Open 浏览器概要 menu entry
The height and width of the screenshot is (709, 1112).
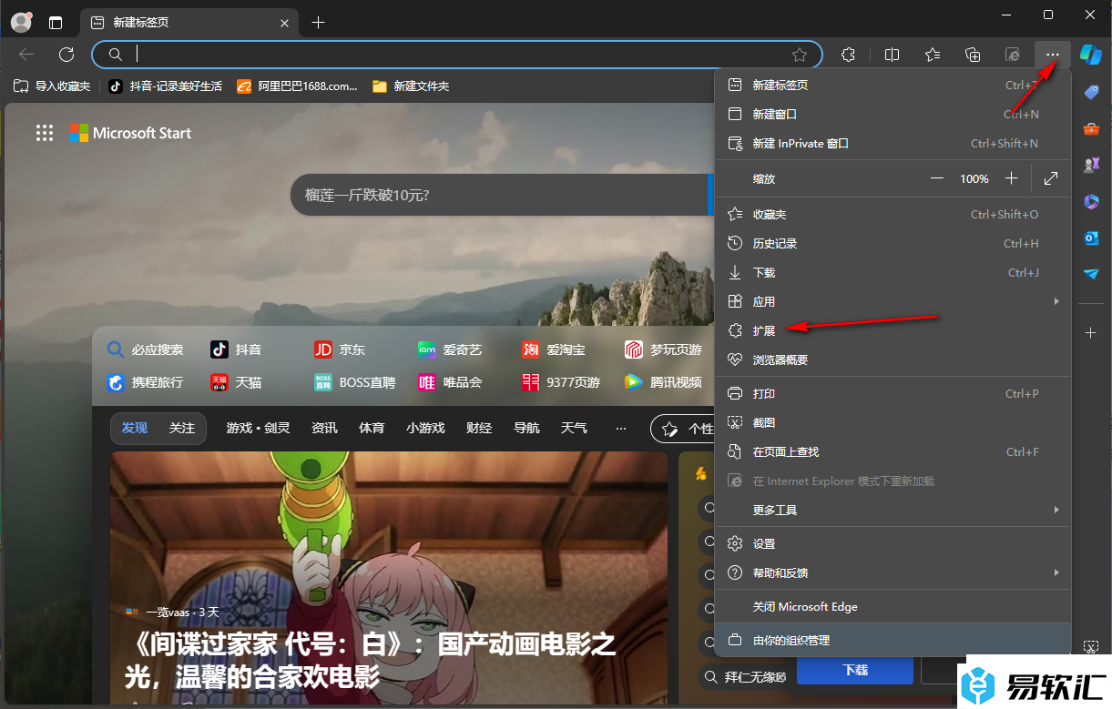click(x=893, y=360)
